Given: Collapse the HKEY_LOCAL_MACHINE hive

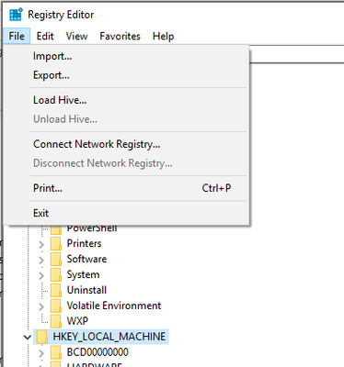Looking at the screenshot, I should pos(28,338).
